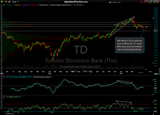This screenshot has width=160, height=115.
Task: Click the red down-arrow price change icon
Action: [141, 2]
